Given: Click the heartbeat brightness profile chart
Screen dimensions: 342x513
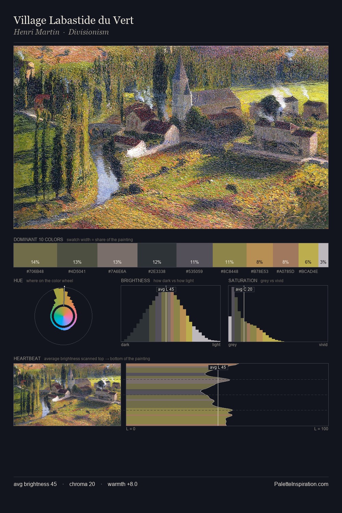Looking at the screenshot, I should [227, 395].
